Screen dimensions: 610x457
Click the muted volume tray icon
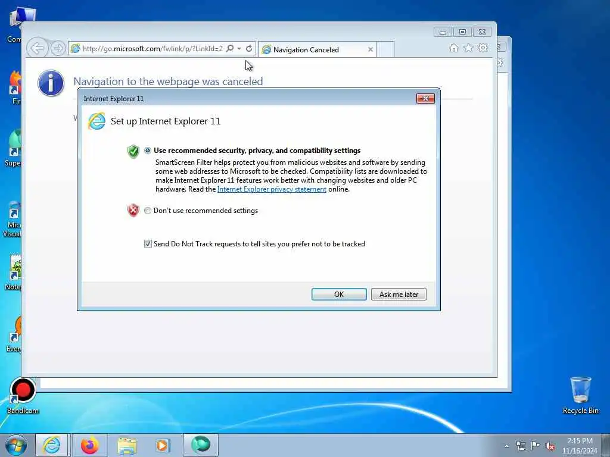pyautogui.click(x=550, y=446)
